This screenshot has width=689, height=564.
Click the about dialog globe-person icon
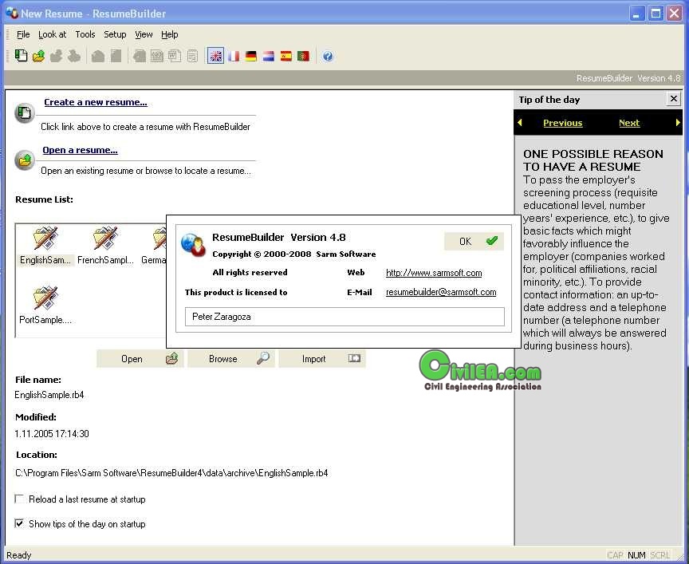(x=193, y=245)
